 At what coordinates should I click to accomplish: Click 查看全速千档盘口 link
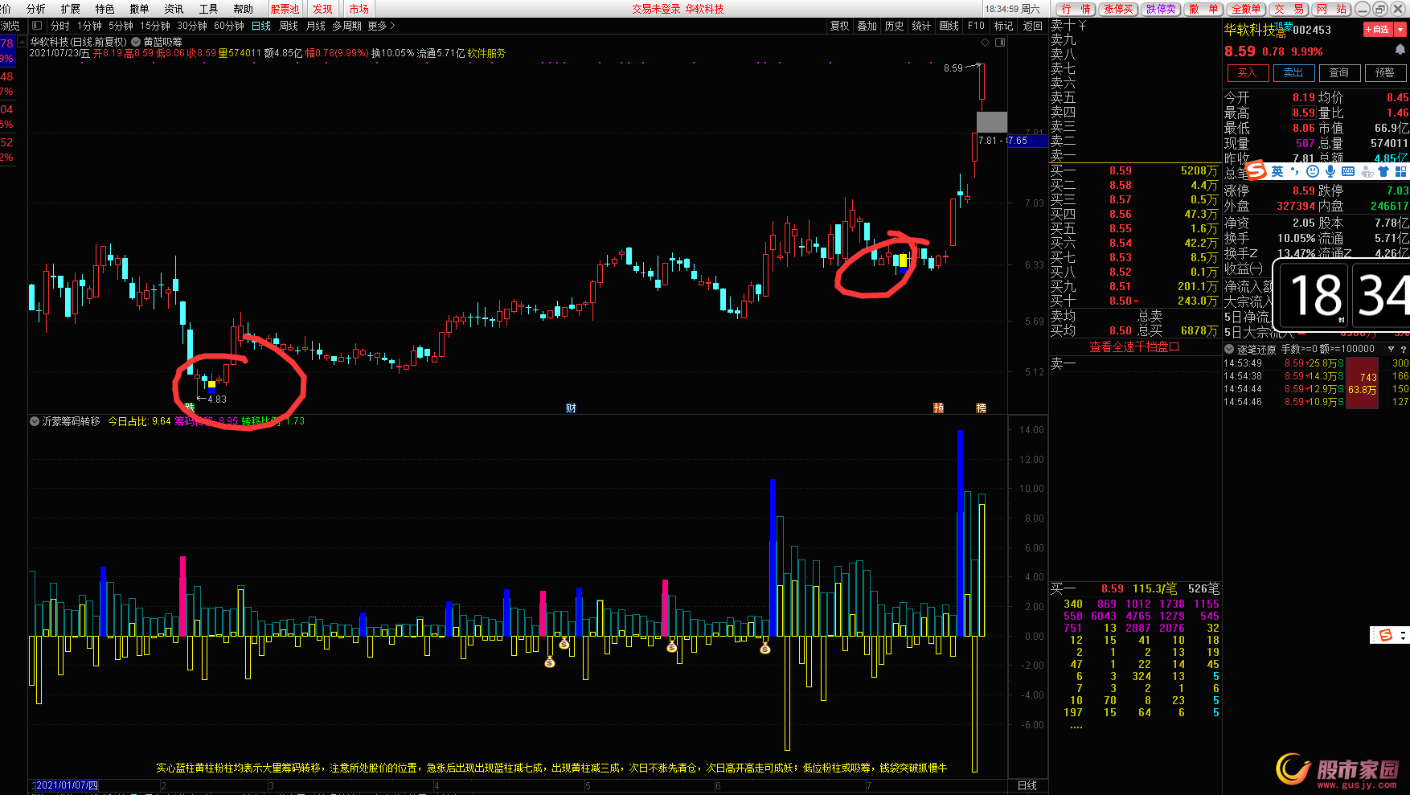pyautogui.click(x=1133, y=347)
